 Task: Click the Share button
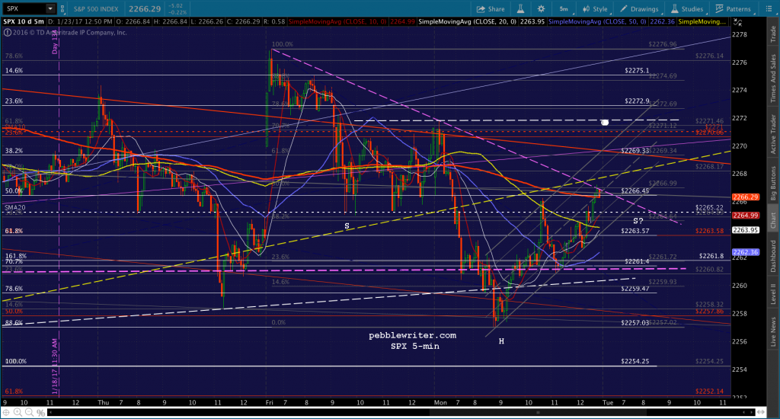(x=491, y=9)
